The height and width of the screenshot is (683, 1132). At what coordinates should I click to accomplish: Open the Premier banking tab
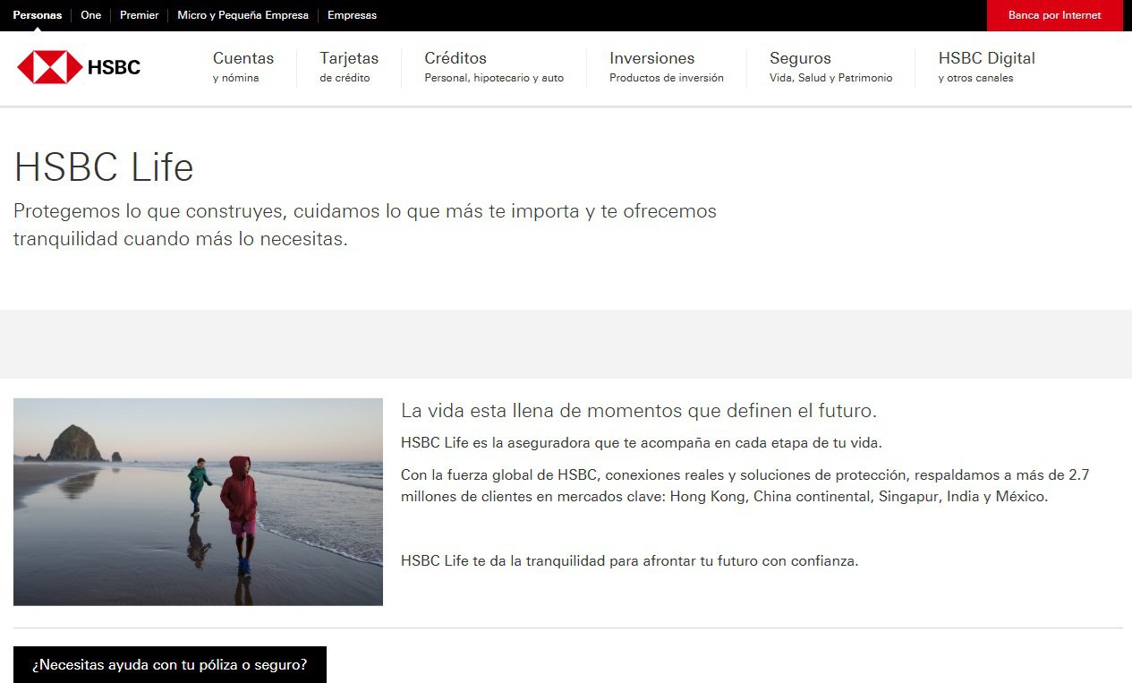coord(140,15)
